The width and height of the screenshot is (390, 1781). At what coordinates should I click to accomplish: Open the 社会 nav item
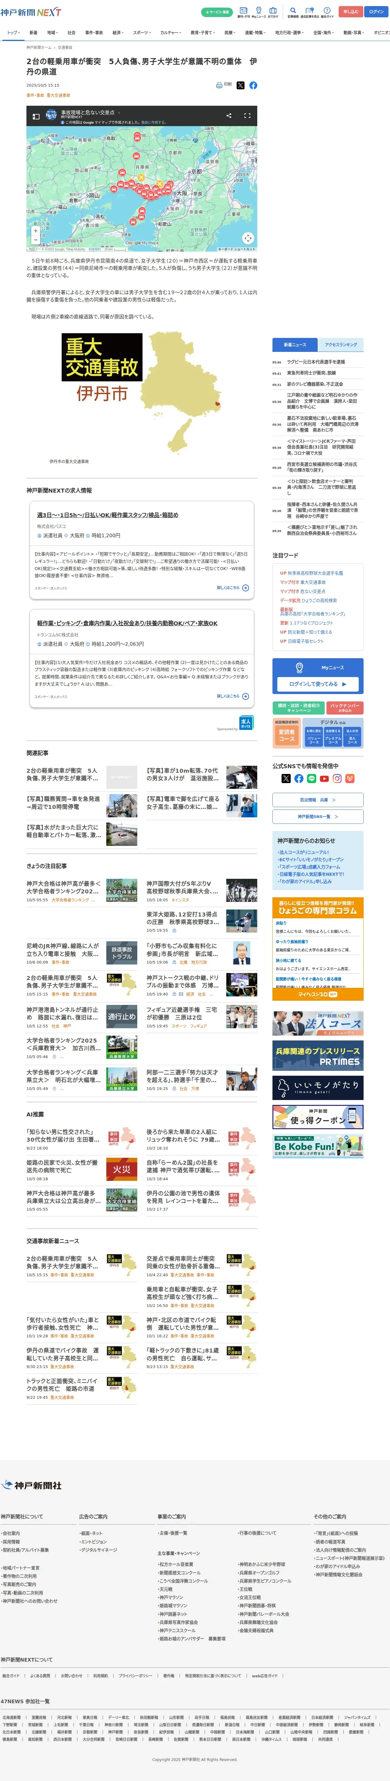71,33
